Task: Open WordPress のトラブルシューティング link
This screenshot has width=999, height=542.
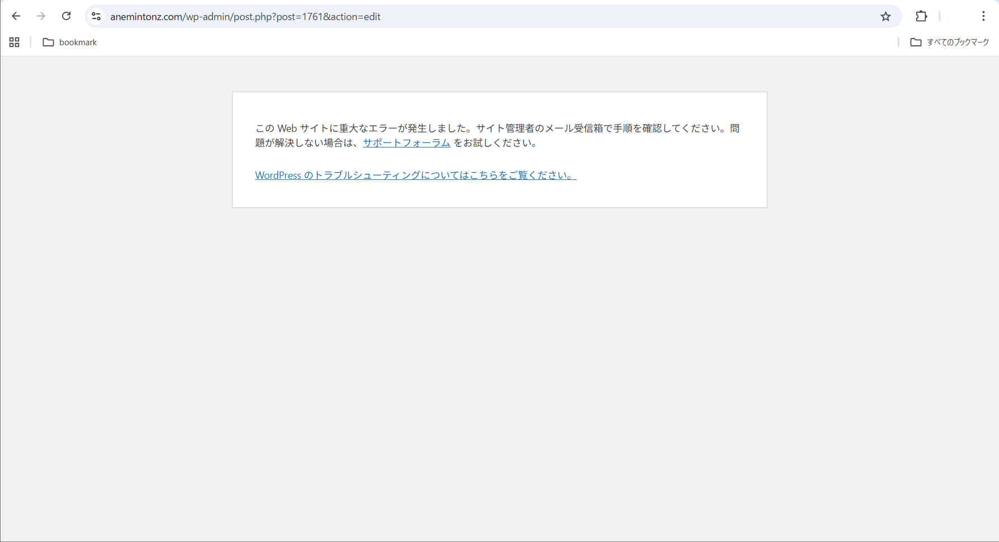Action: (x=416, y=175)
